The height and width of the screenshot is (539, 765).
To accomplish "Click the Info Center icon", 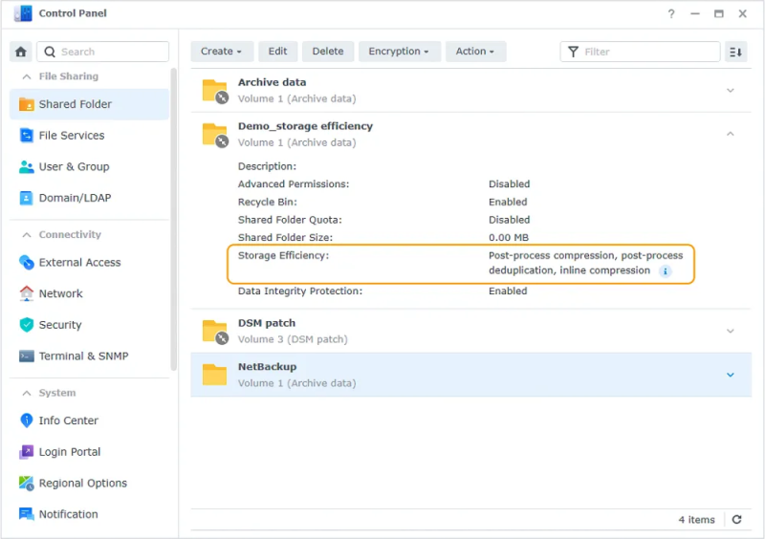I will [x=27, y=420].
